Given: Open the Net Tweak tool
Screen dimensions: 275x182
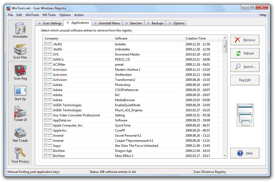Looking at the screenshot, I should 20,134.
